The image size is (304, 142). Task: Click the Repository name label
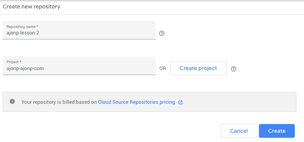click(21, 26)
